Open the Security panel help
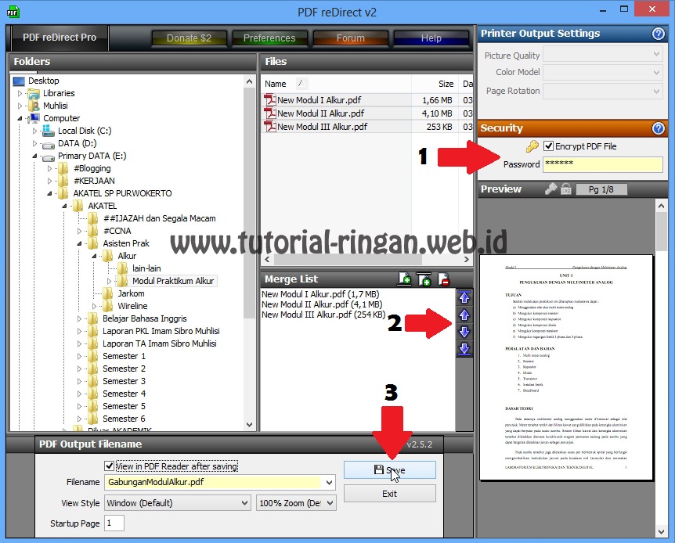This screenshot has width=675, height=543. point(658,128)
